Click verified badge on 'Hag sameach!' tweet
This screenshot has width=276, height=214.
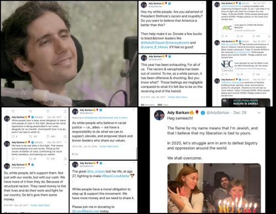tap(203, 113)
